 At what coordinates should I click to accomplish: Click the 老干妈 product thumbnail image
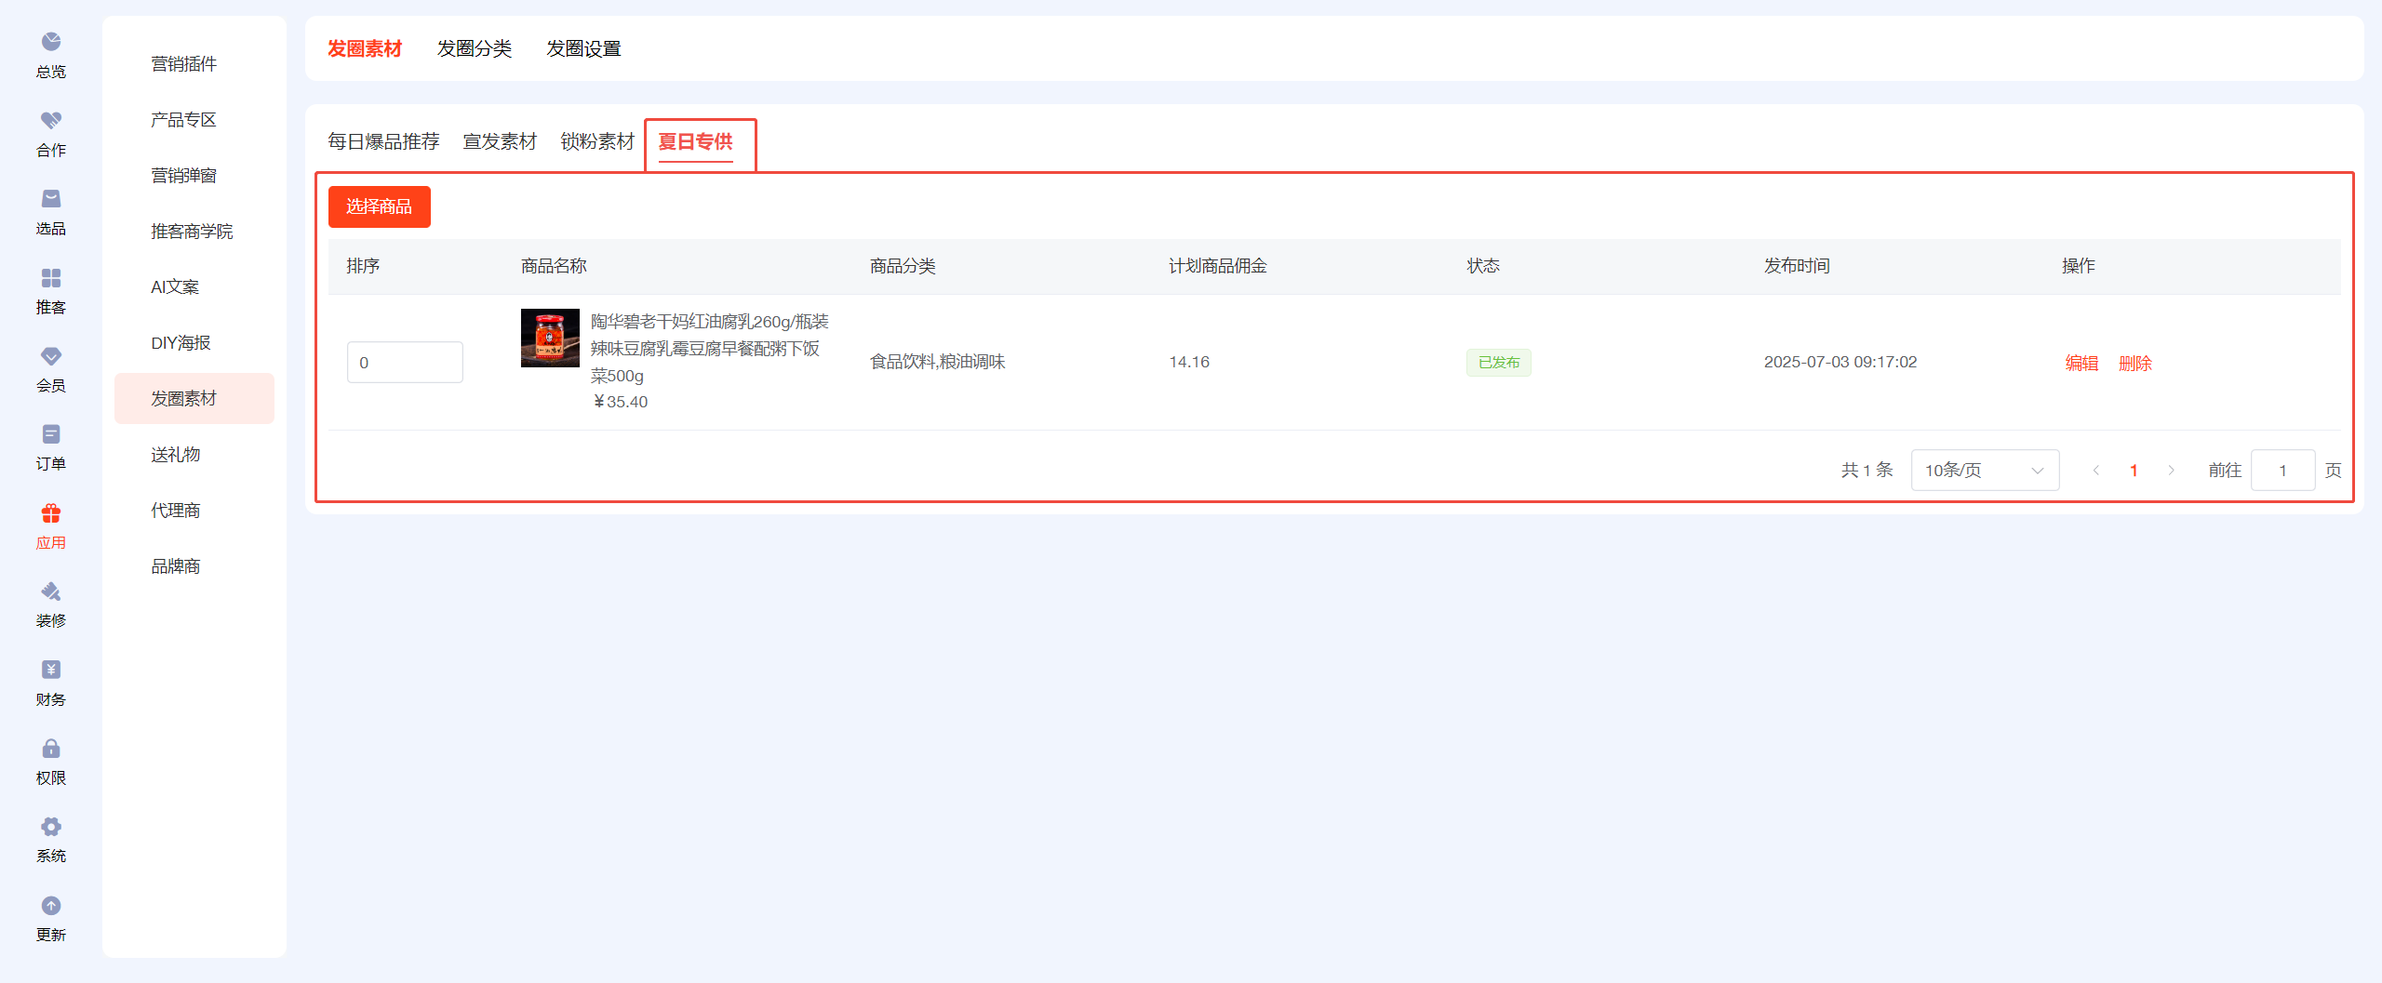[550, 339]
